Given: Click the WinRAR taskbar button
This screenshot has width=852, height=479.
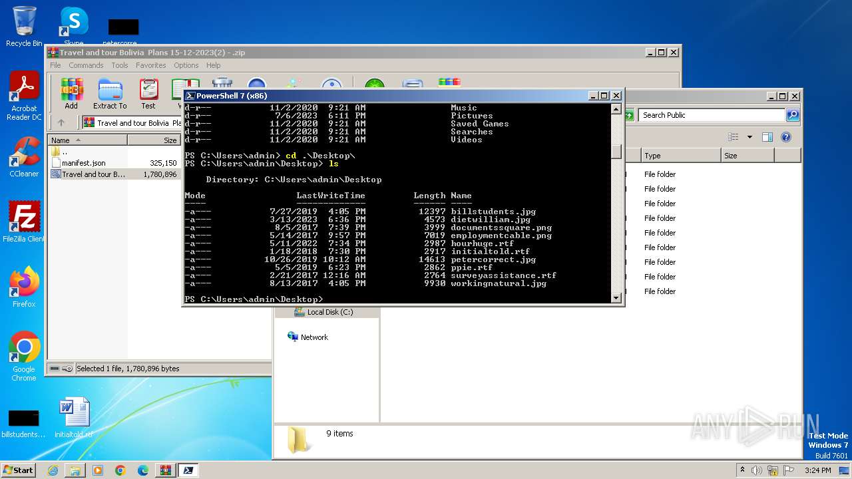Looking at the screenshot, I should [166, 470].
